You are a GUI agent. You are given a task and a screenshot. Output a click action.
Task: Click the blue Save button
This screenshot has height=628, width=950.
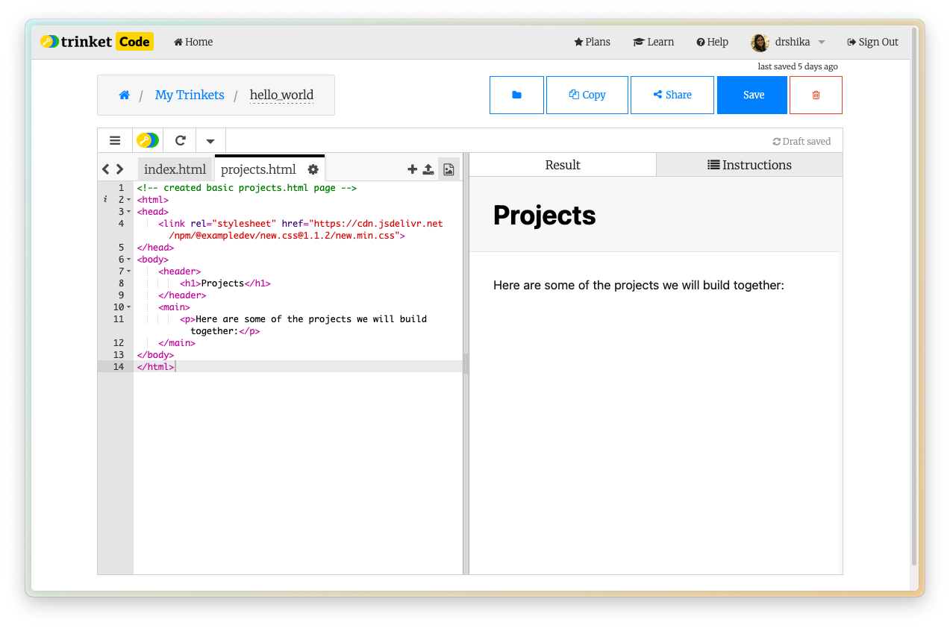(x=752, y=95)
